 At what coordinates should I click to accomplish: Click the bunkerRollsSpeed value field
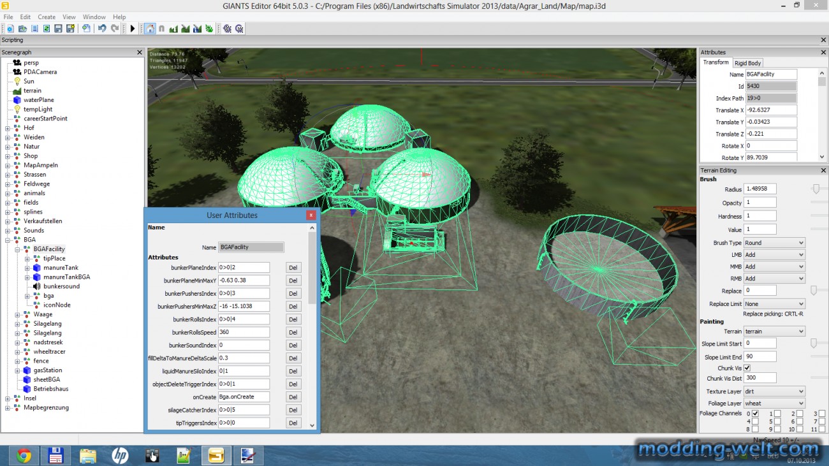coord(244,332)
